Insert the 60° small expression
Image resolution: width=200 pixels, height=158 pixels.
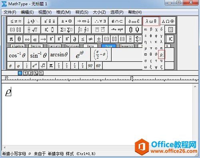(98, 65)
